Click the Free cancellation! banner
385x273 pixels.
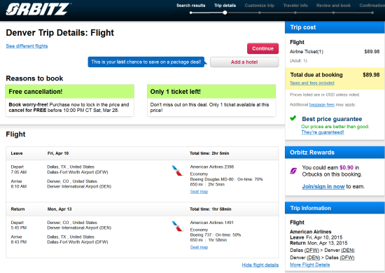click(70, 92)
